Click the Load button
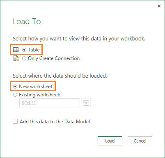The height and width of the screenshot is (158, 165). [x=110, y=141]
